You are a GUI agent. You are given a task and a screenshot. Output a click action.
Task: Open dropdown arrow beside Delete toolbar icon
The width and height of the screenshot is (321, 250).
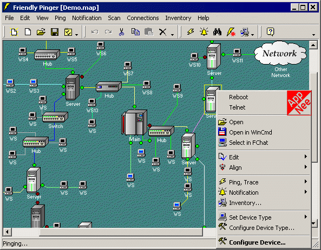pos(172,35)
